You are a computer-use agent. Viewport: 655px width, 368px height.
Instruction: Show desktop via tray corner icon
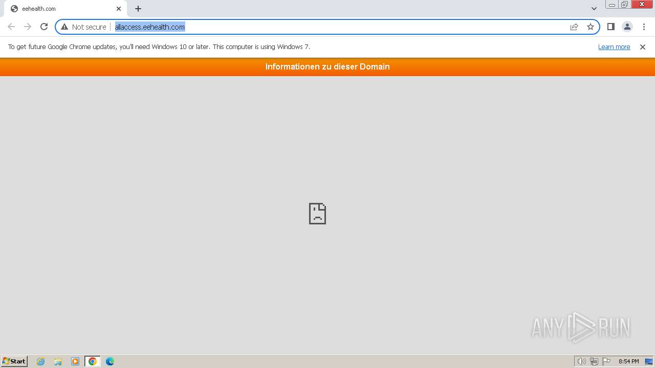649,361
